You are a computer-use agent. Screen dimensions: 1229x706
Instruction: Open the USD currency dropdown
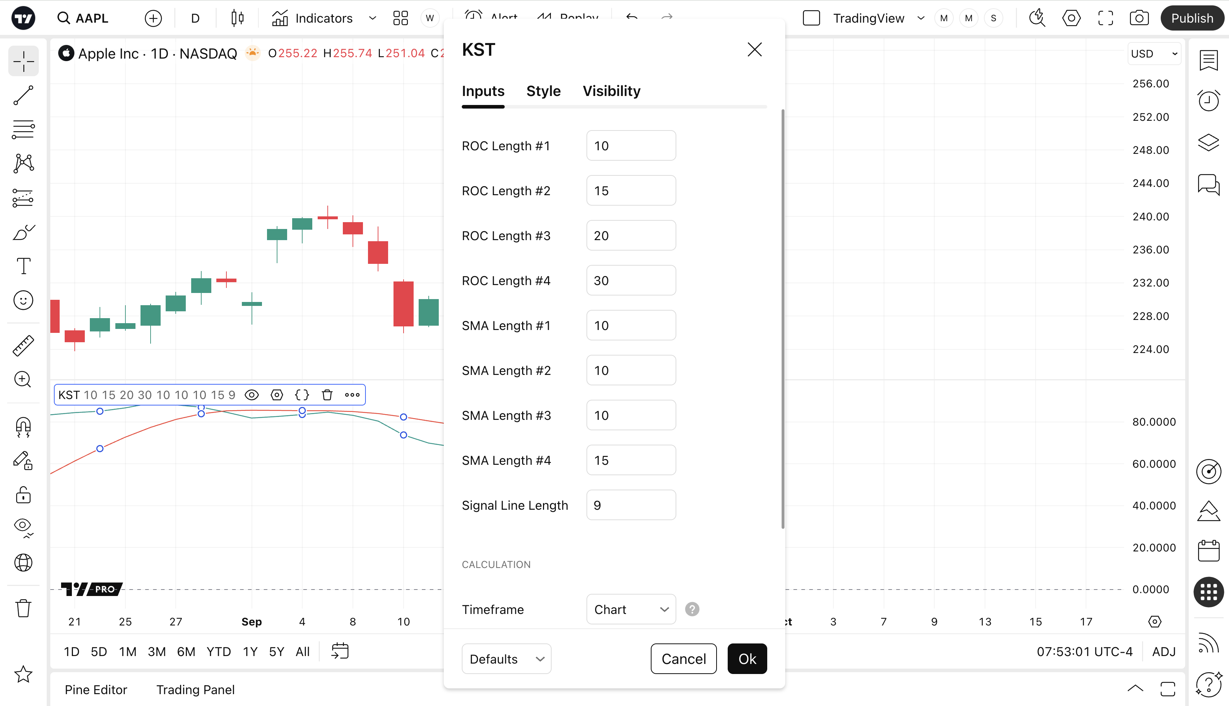tap(1154, 54)
